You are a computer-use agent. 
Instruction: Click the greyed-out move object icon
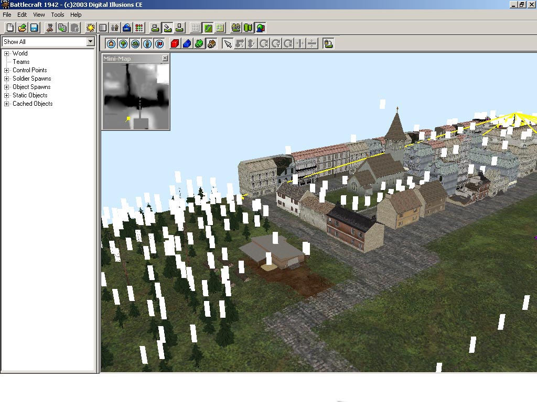pos(240,44)
